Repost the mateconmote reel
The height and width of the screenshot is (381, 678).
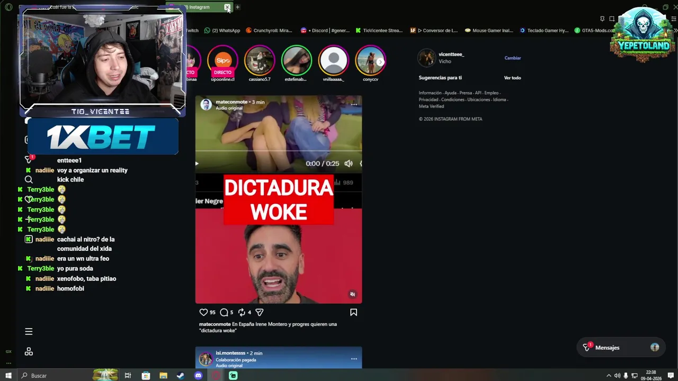point(242,312)
